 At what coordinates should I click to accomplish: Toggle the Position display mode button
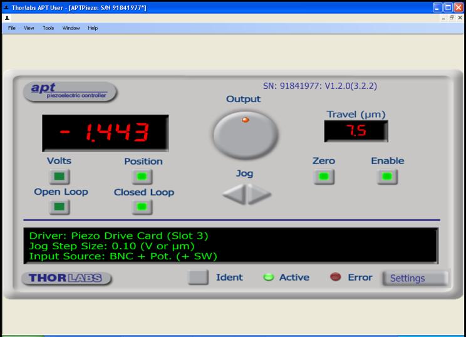(142, 177)
